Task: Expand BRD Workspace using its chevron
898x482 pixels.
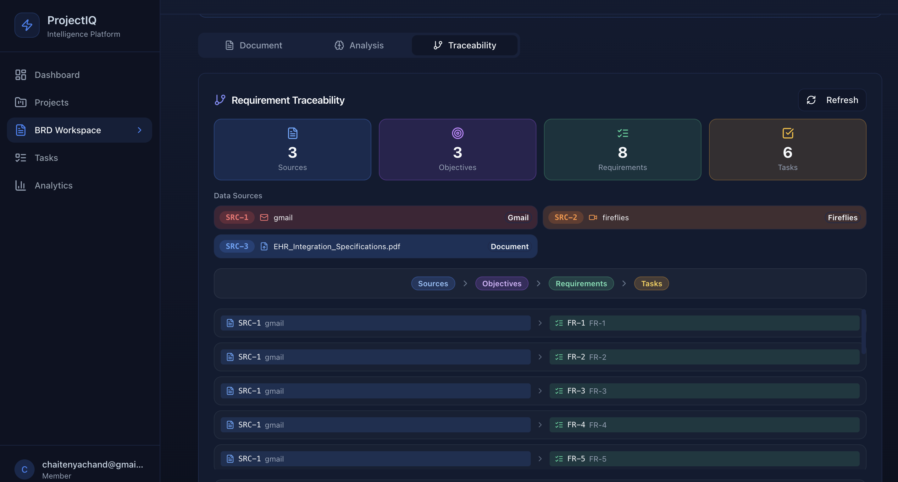Action: tap(139, 130)
